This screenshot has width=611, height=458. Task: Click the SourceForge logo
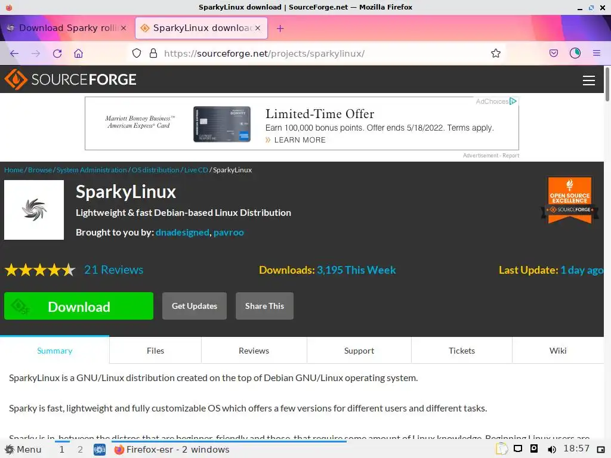click(70, 79)
